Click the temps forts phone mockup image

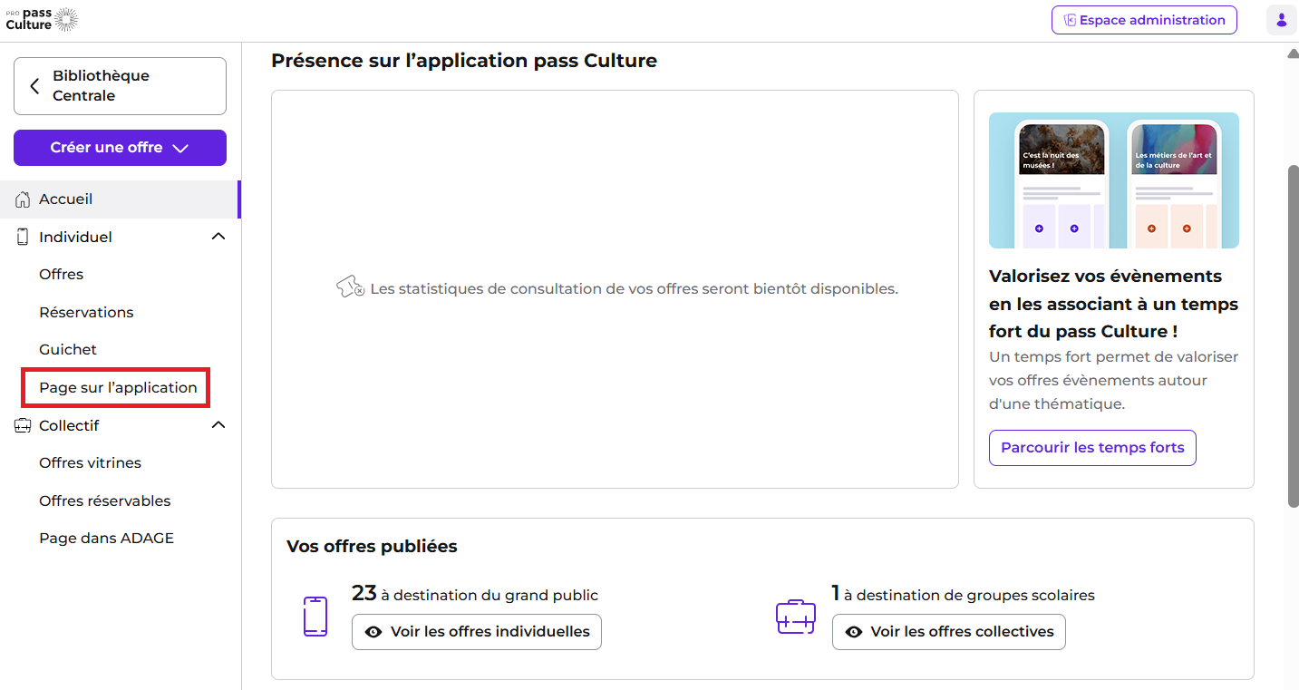click(x=1114, y=180)
